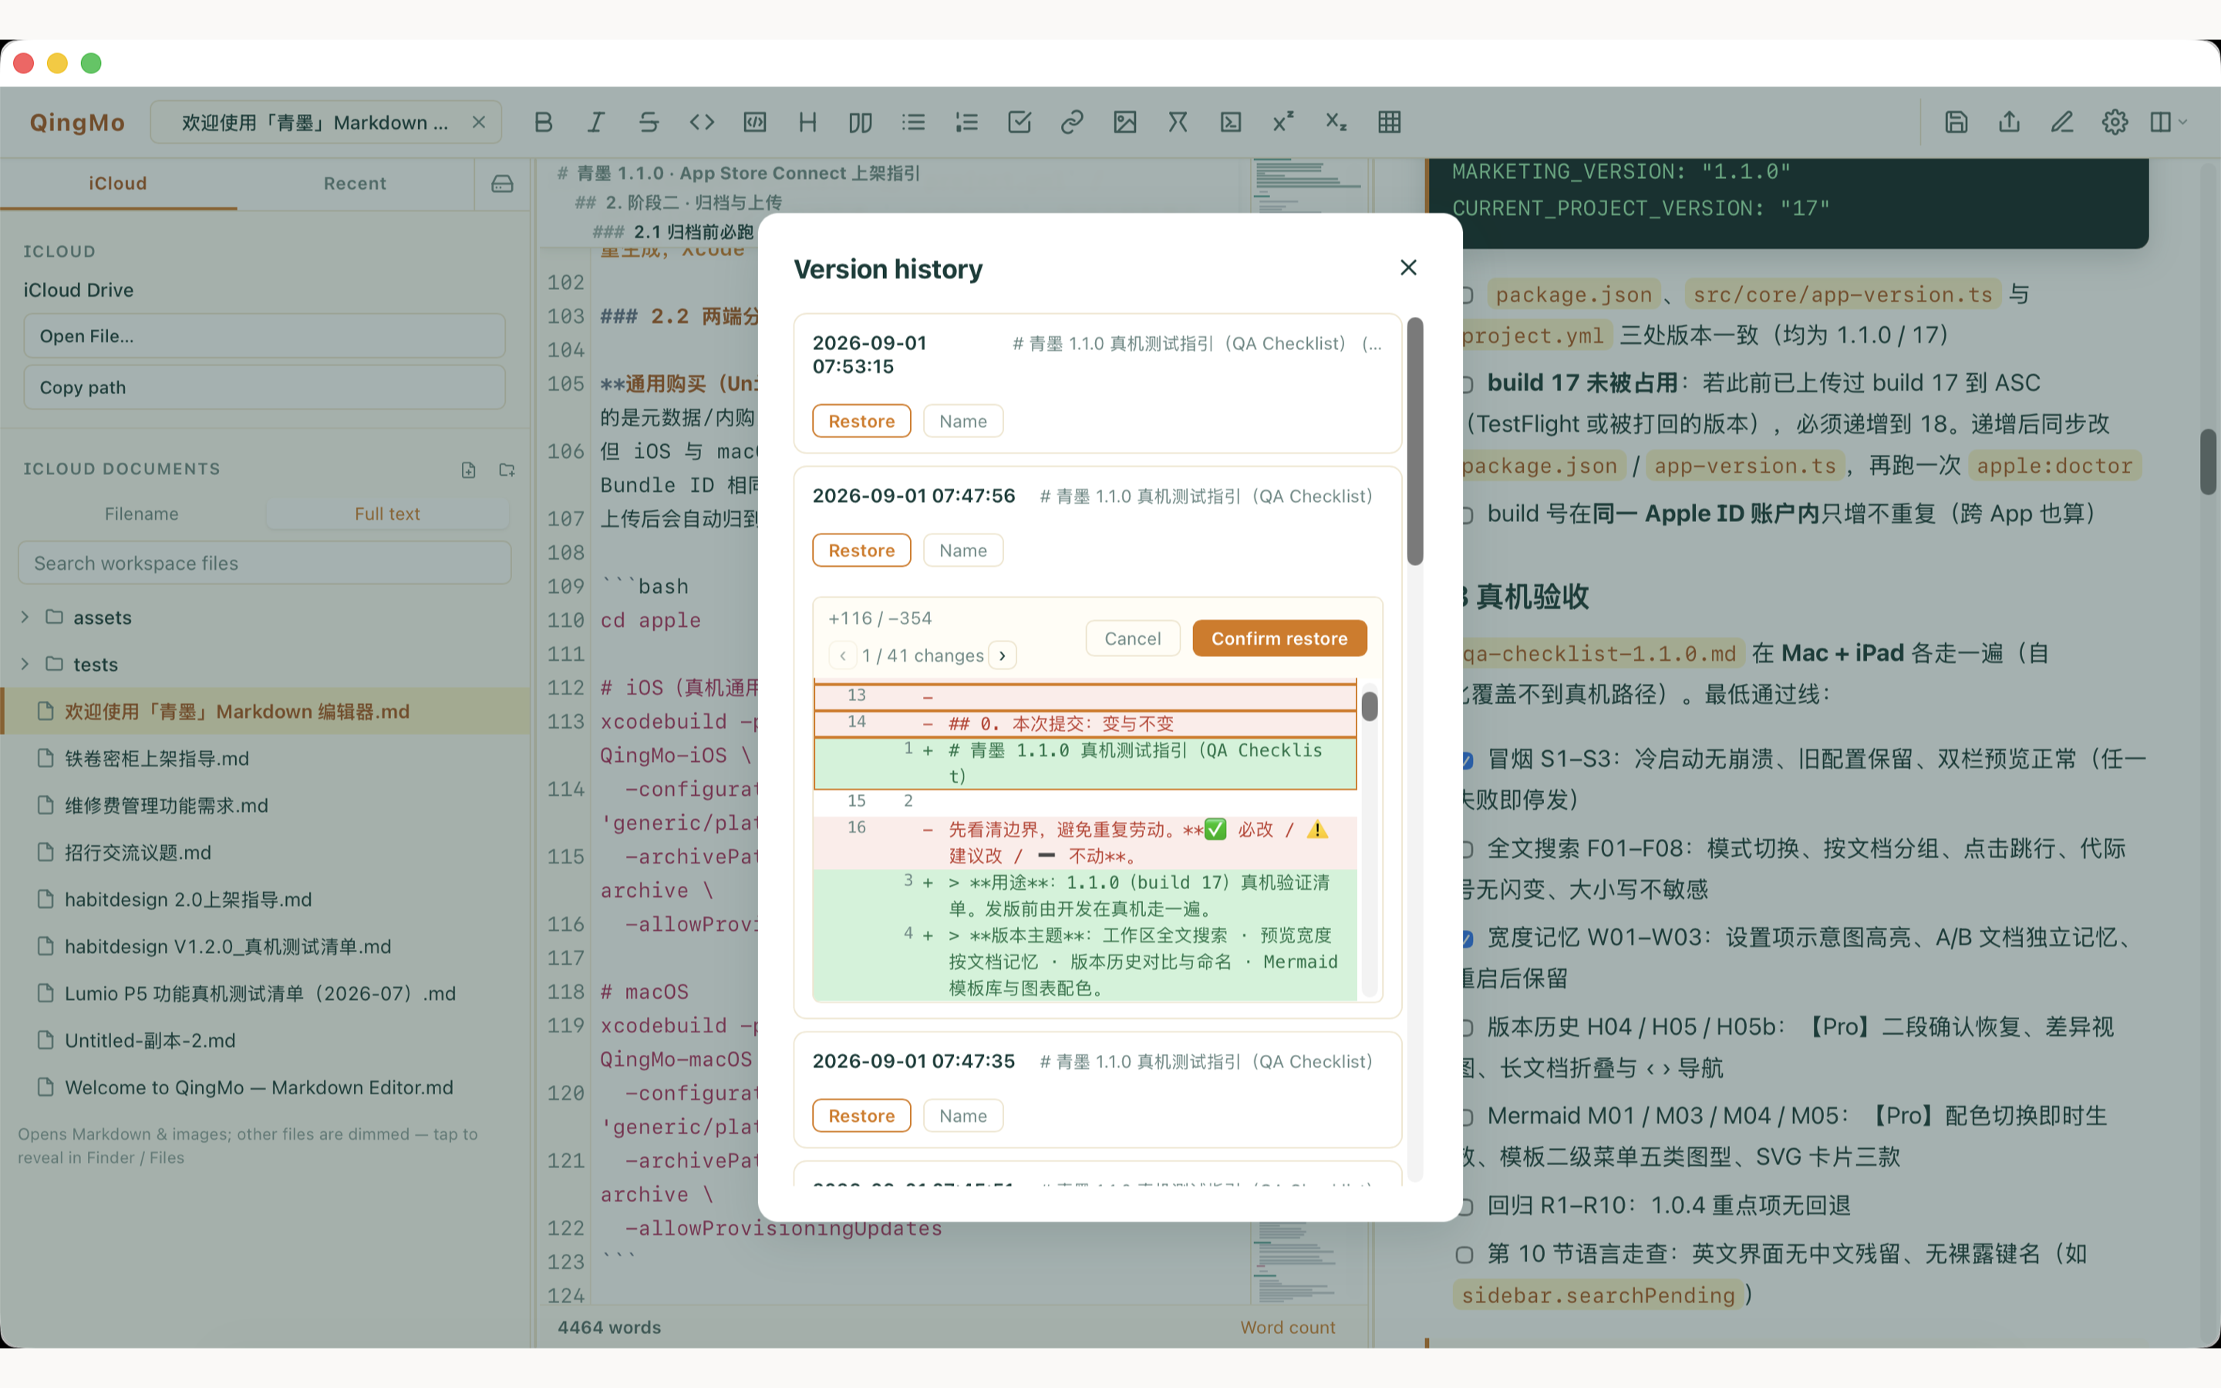Viewport: 2221px width, 1388px height.
Task: Insert table icon
Action: pyautogui.click(x=1390, y=122)
